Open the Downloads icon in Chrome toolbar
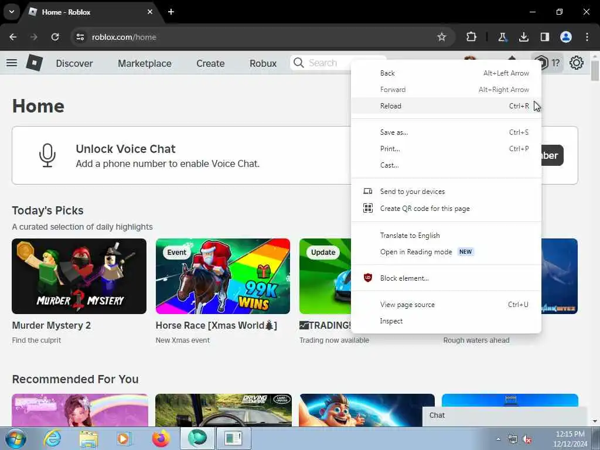This screenshot has height=450, width=600. pyautogui.click(x=523, y=37)
